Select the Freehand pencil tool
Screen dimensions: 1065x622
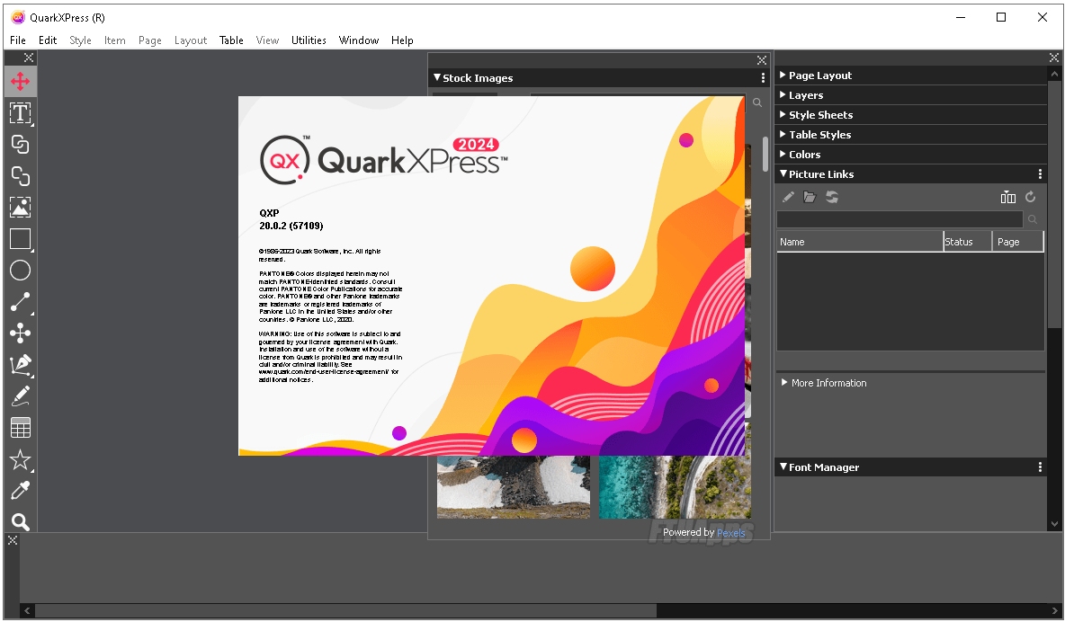point(21,395)
